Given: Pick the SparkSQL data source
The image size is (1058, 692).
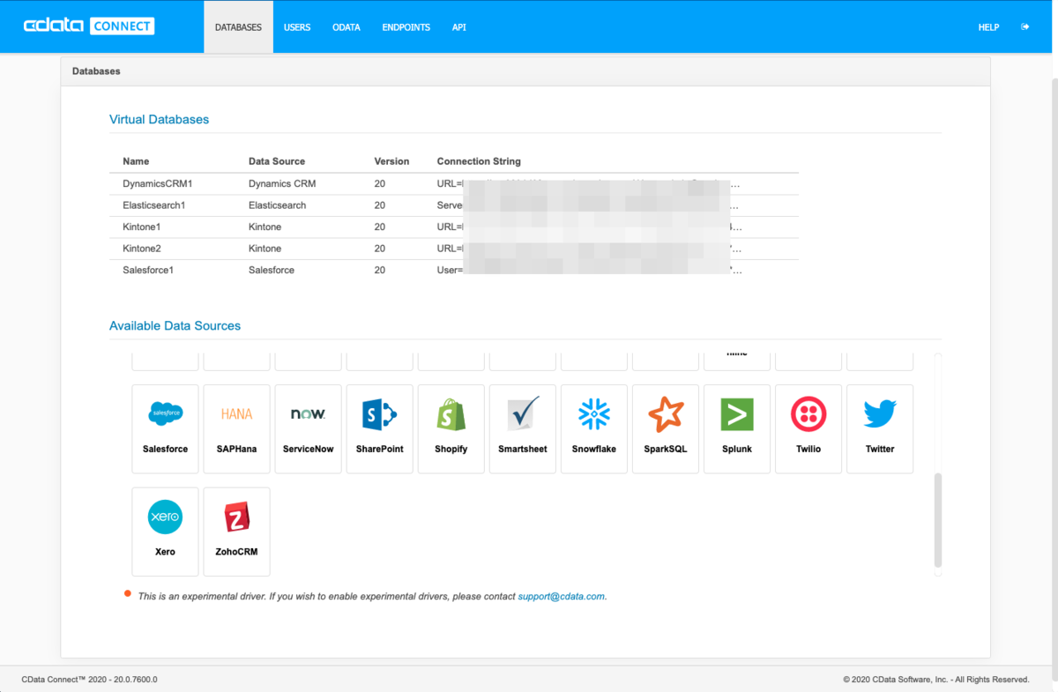Looking at the screenshot, I should pyautogui.click(x=666, y=428).
